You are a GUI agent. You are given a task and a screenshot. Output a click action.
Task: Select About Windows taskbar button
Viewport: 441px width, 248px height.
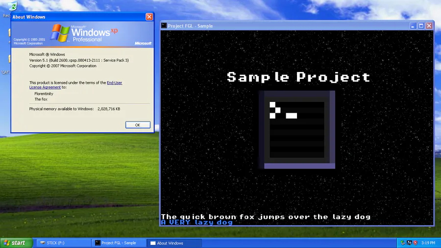click(x=174, y=243)
